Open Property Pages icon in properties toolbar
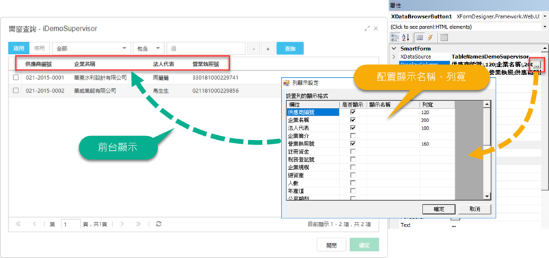Image resolution: width=549 pixels, height=258 pixels. 444,38
